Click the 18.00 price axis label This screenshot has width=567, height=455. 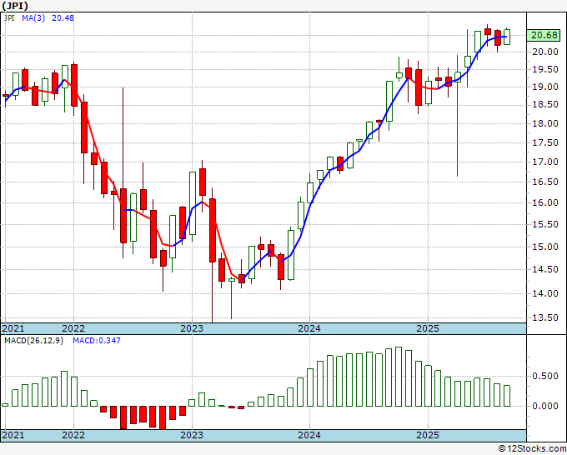pos(545,123)
